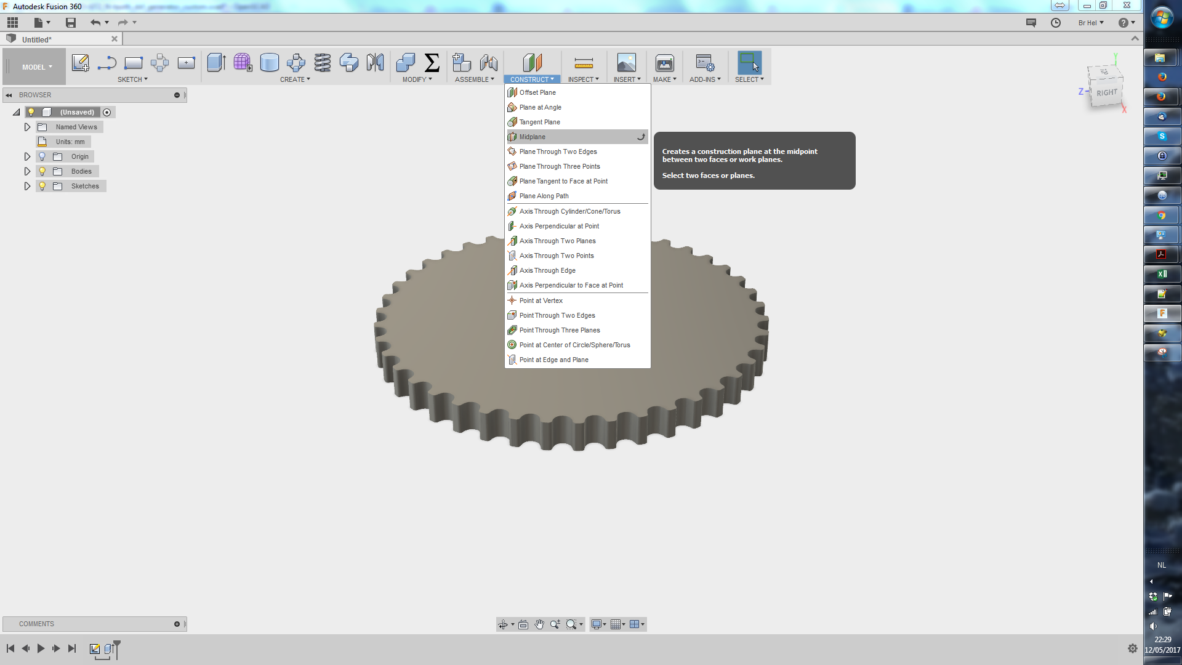Click the Create Sketch icon

(80, 62)
